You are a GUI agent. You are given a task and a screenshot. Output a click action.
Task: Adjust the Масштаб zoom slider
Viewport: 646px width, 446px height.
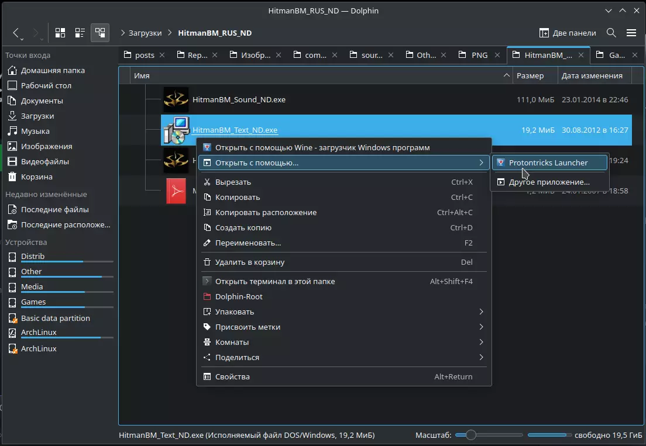pyautogui.click(x=471, y=435)
